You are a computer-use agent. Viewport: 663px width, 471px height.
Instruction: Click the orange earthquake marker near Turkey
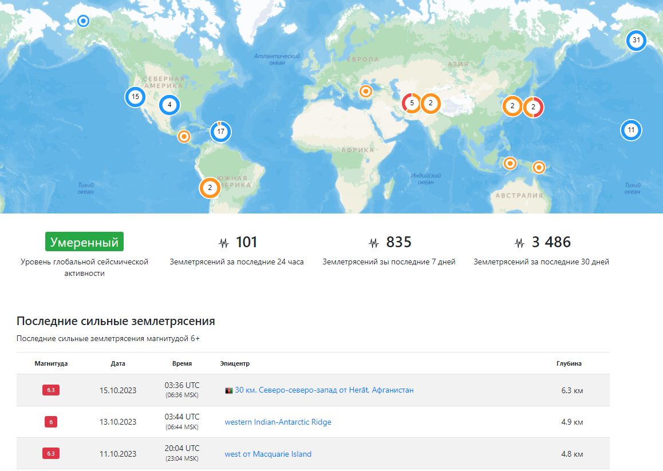point(366,91)
